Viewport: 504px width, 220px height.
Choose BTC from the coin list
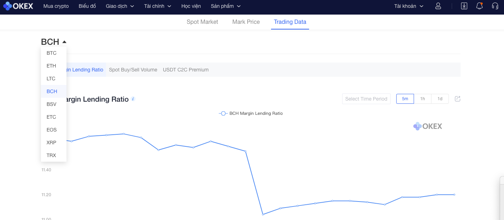coord(54,53)
